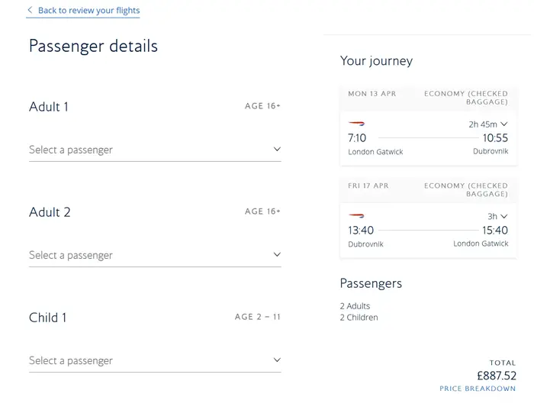Image resolution: width=534 pixels, height=410 pixels.
Task: Click the £887.52 total price
Action: pos(496,376)
